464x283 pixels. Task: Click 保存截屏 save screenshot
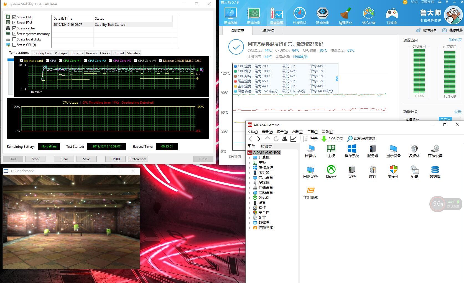[453, 30]
